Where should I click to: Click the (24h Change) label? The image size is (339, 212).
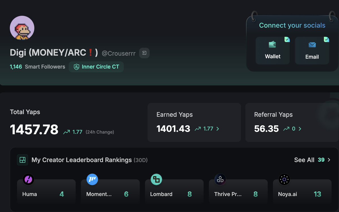100,132
